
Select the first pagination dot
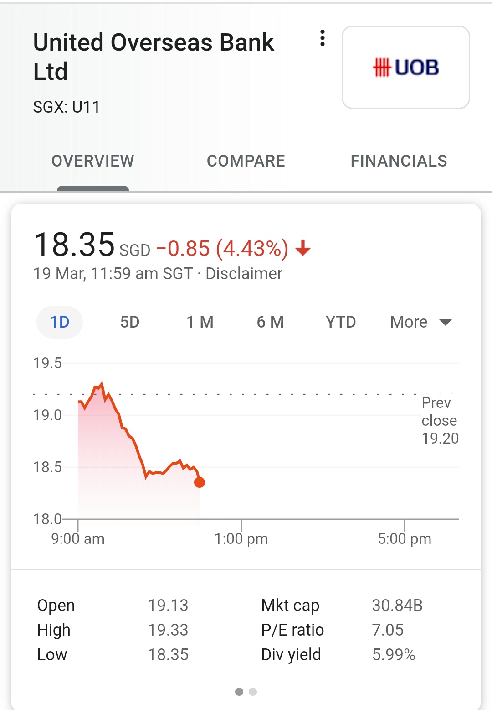(x=239, y=692)
